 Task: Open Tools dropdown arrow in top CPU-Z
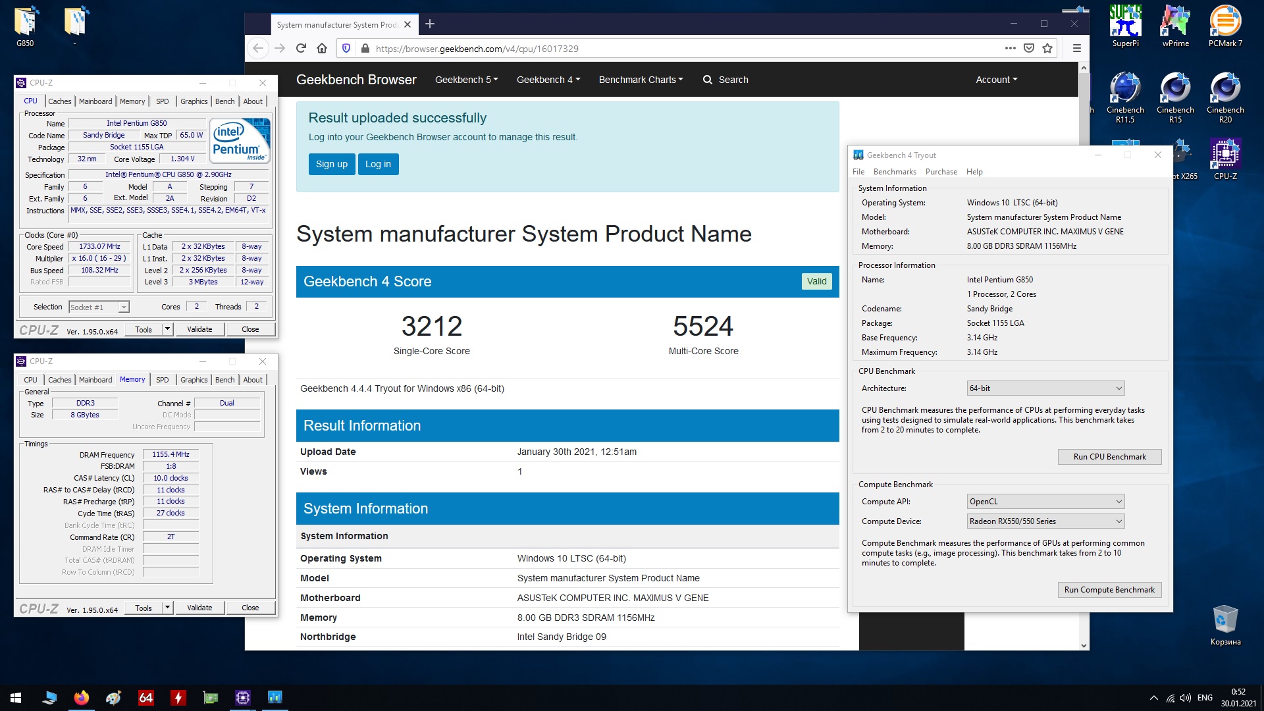(x=167, y=329)
